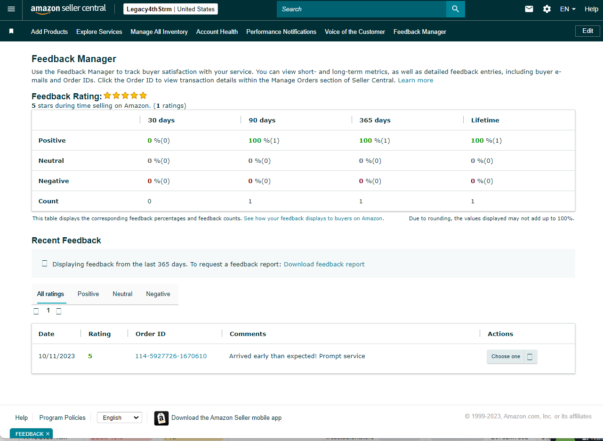Go to the previous feedback page arrow
This screenshot has height=441, width=603.
pos(36,311)
